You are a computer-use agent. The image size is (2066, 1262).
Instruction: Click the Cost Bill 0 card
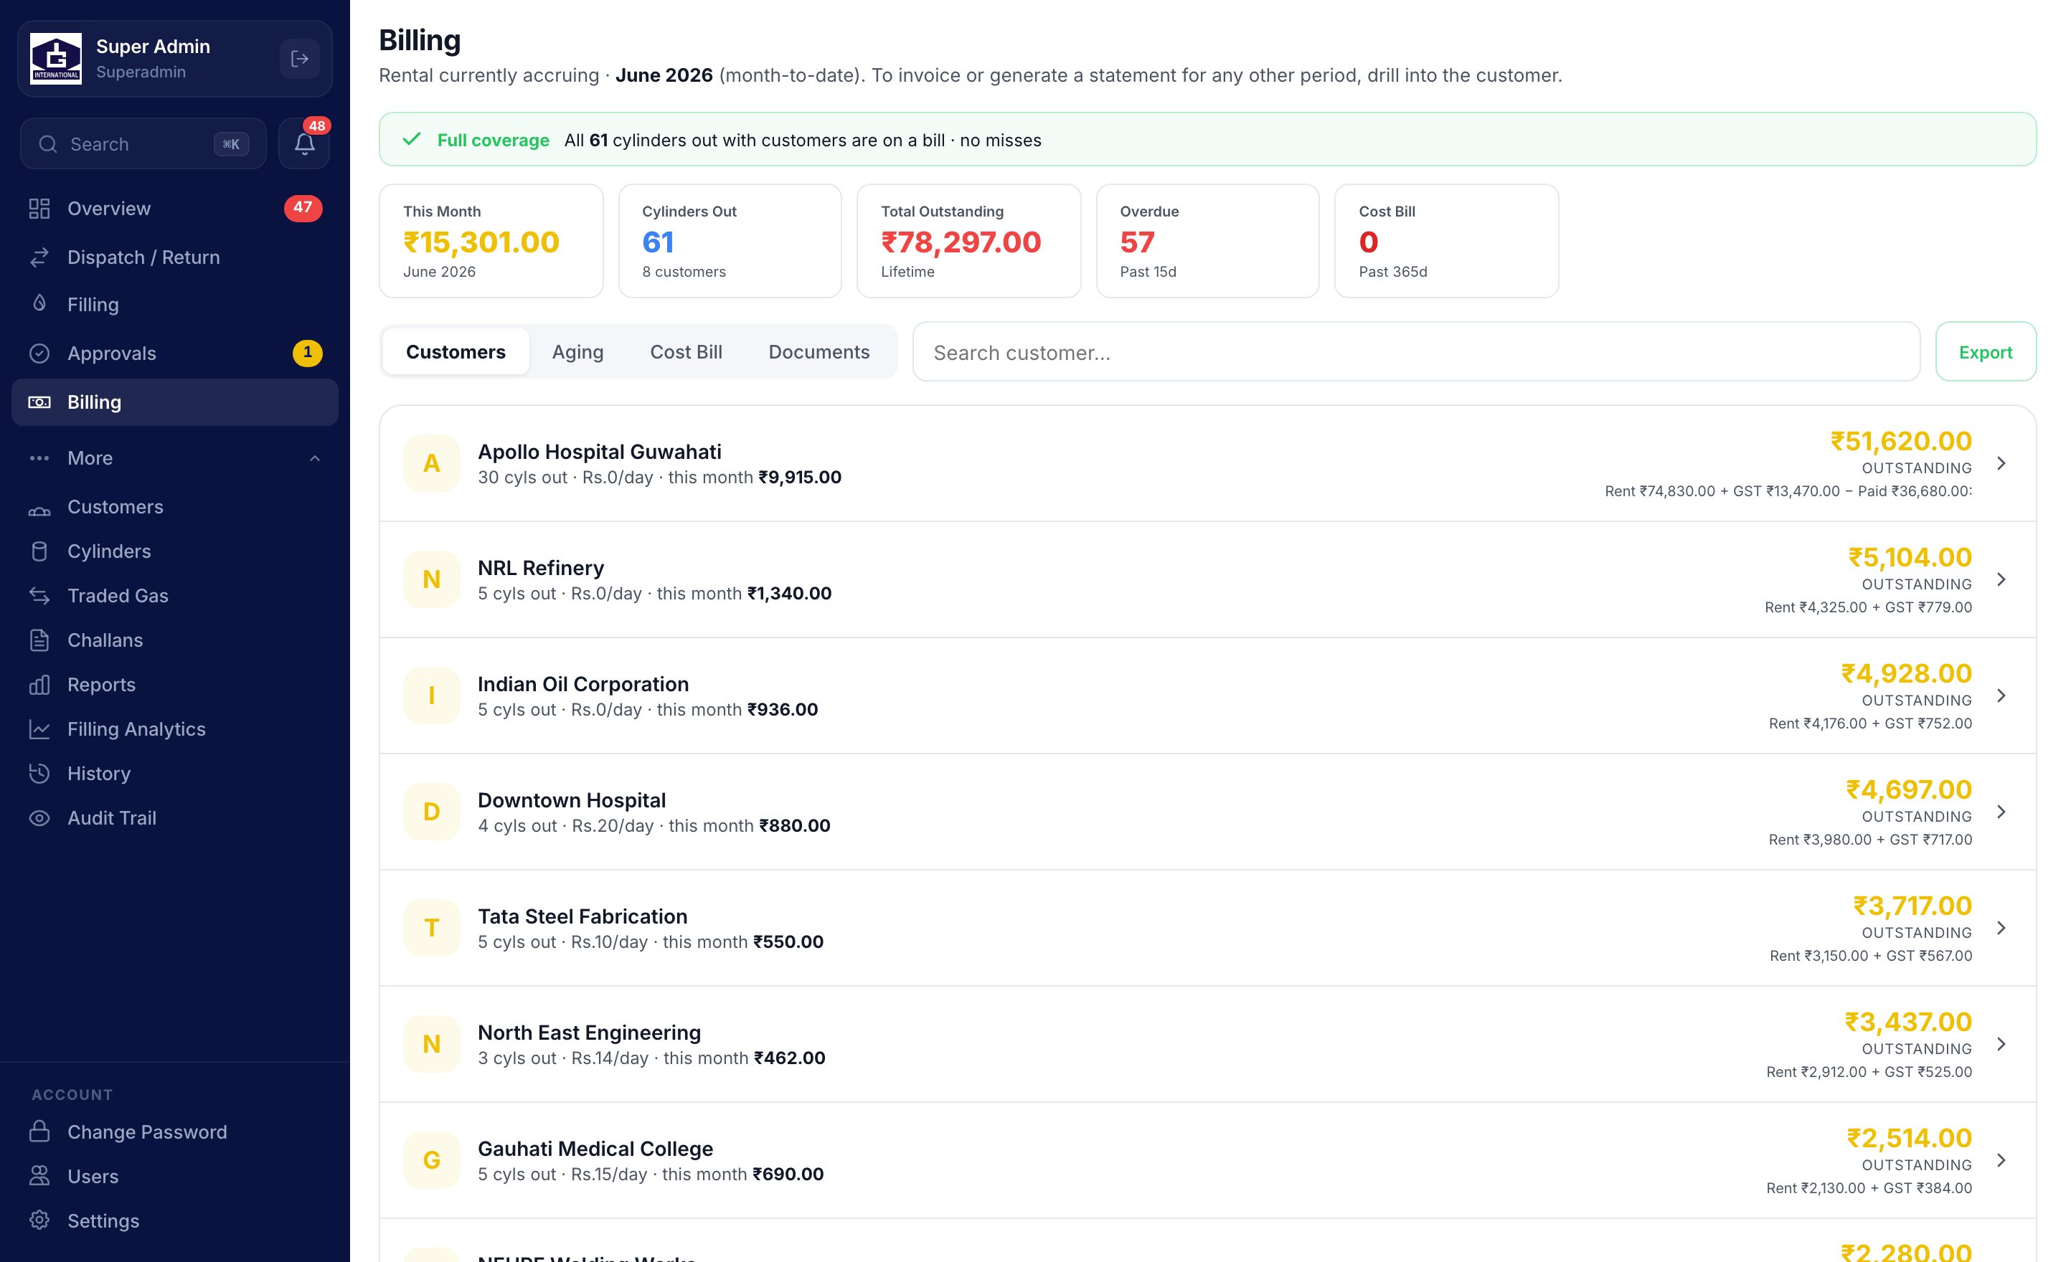point(1446,242)
